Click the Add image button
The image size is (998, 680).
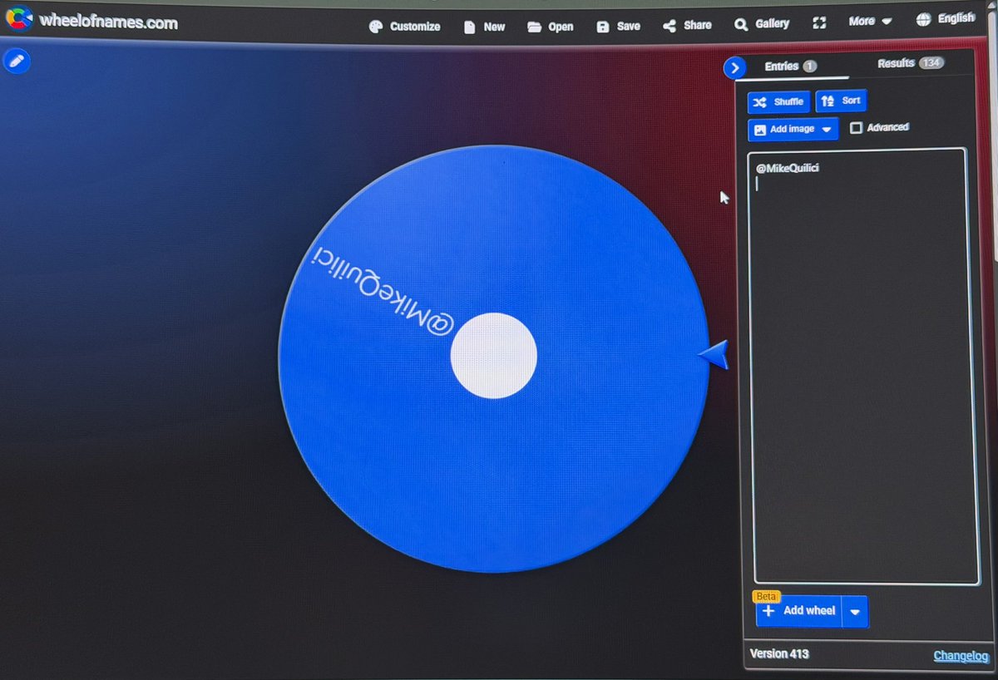click(783, 129)
